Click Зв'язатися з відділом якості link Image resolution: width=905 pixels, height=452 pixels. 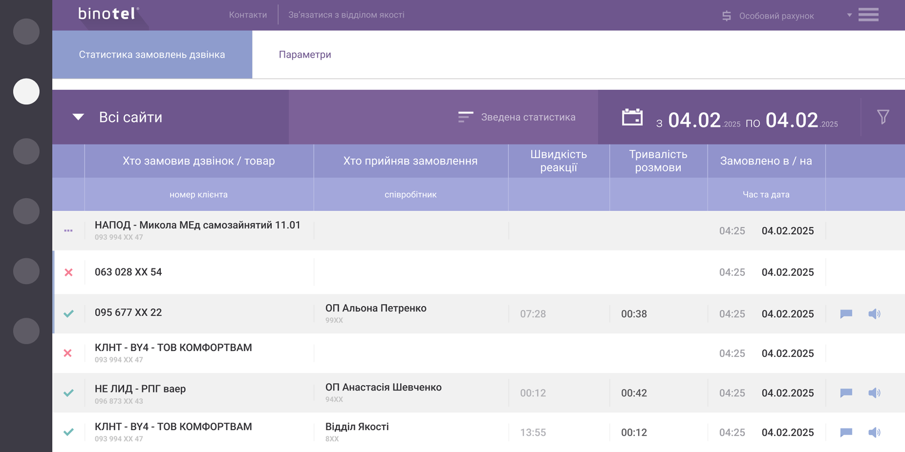tap(346, 15)
